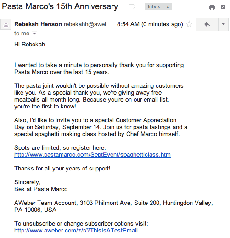Click the AWeber Team Account address line
This screenshot has width=230, height=238.
point(113,206)
